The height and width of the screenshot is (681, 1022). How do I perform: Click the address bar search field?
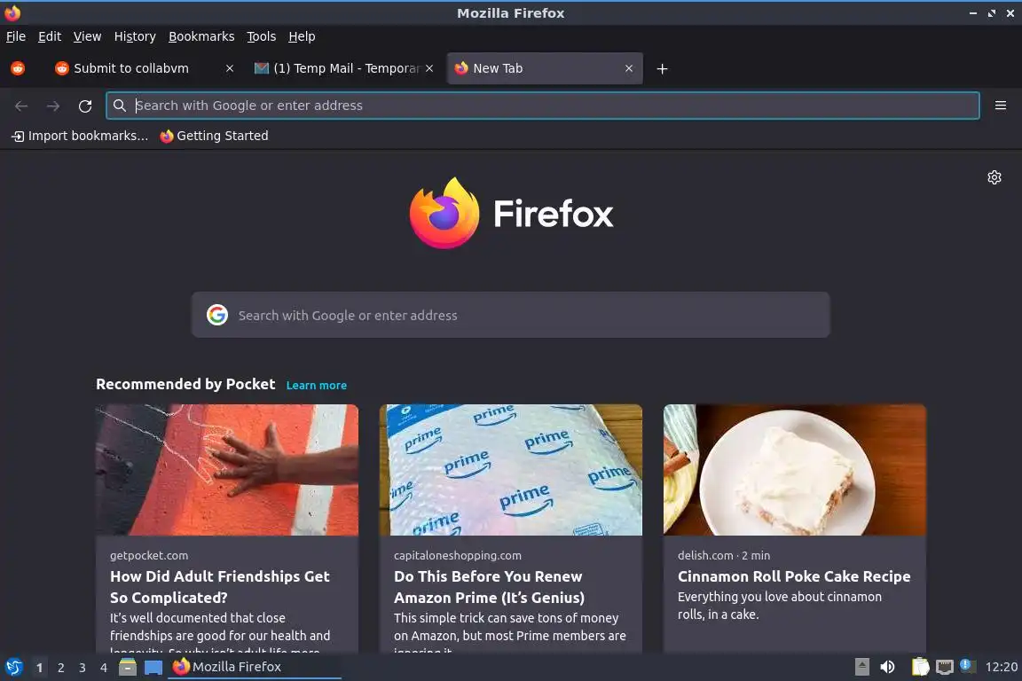point(542,106)
